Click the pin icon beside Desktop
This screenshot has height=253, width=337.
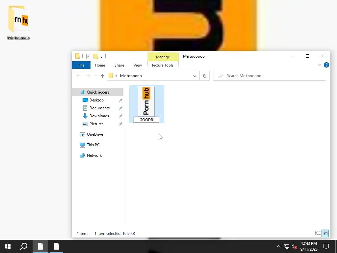(x=121, y=100)
